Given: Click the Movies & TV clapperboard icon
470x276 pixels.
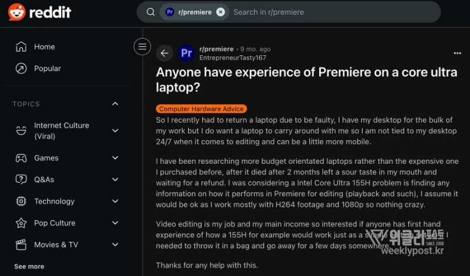Looking at the screenshot, I should coord(21,245).
